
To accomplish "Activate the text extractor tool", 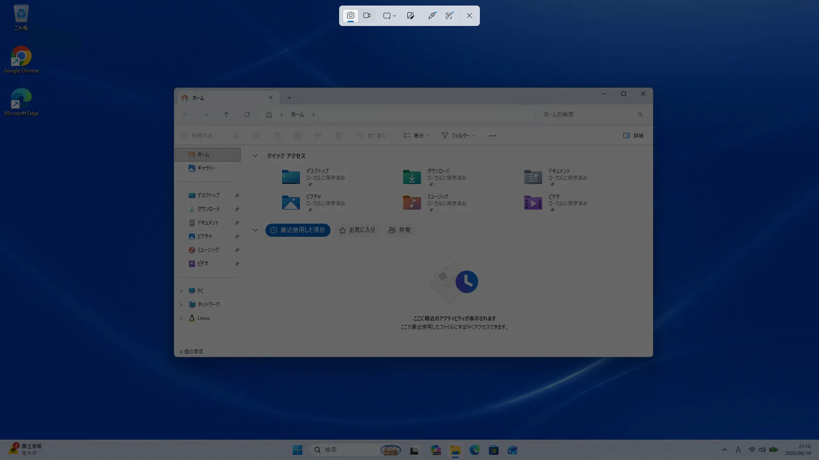I will 449,16.
